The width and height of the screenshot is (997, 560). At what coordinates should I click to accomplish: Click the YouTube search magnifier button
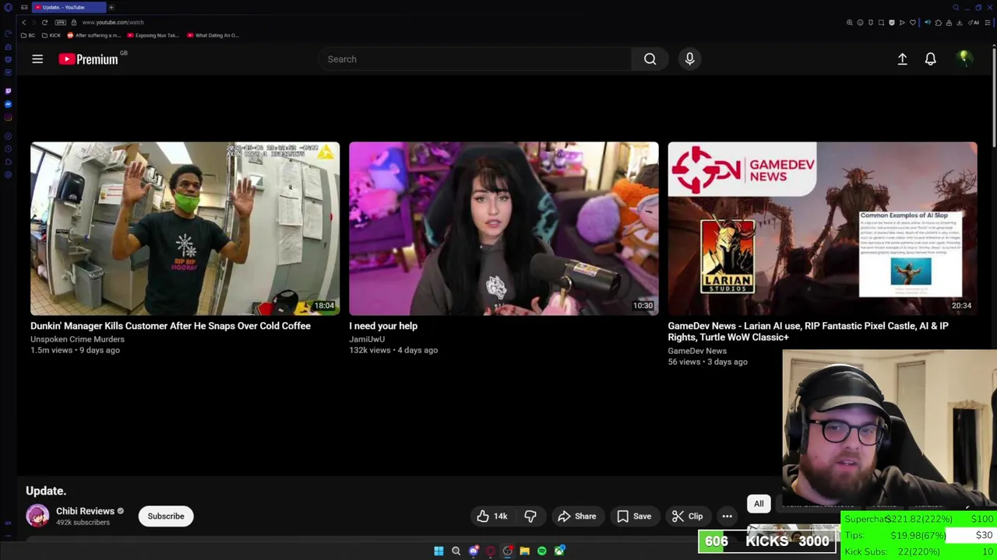coord(650,59)
